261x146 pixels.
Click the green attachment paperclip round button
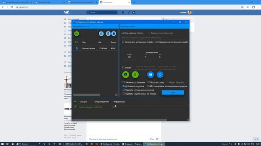pos(135,75)
